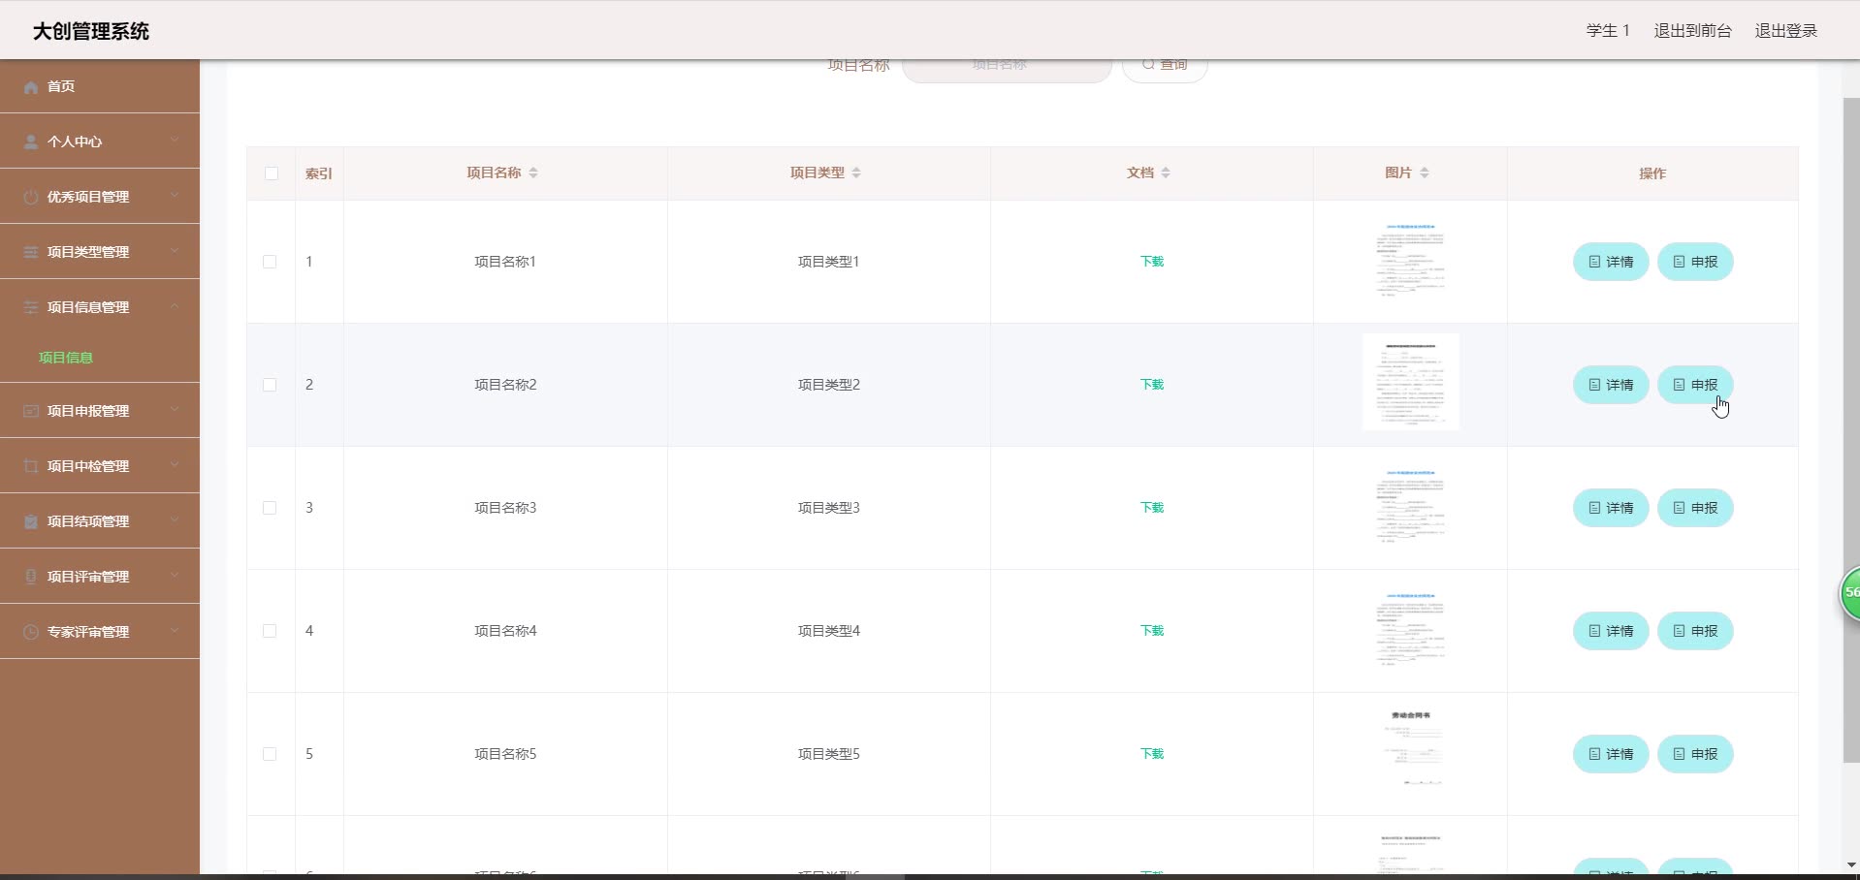Image resolution: width=1860 pixels, height=880 pixels.
Task: Check the box for row 项目名称2
Action: [270, 386]
